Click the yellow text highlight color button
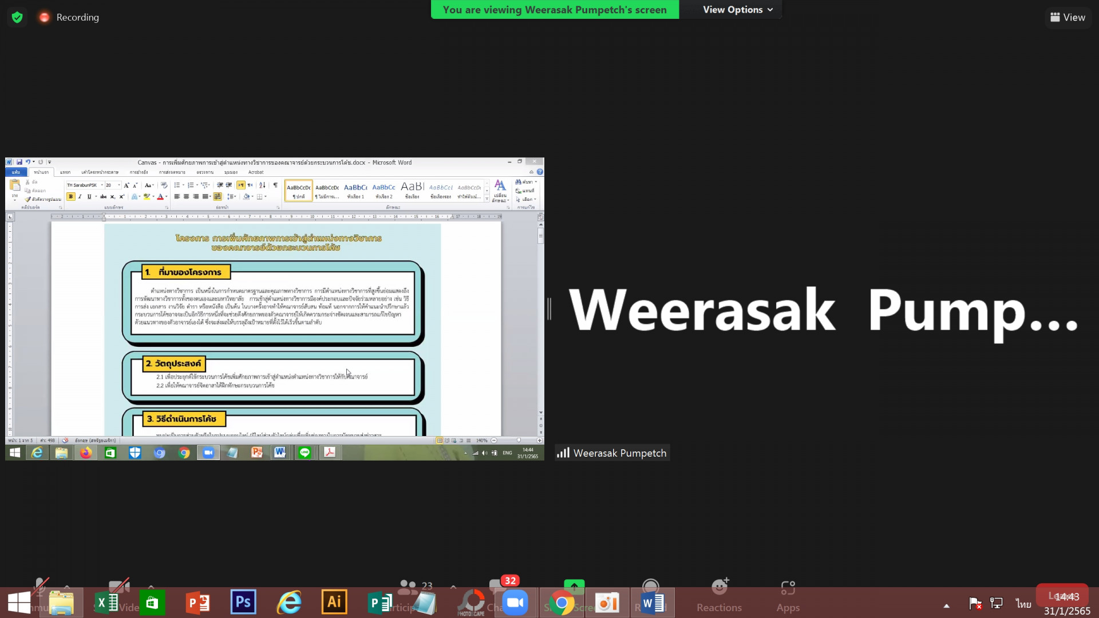The width and height of the screenshot is (1099, 618). (x=147, y=196)
